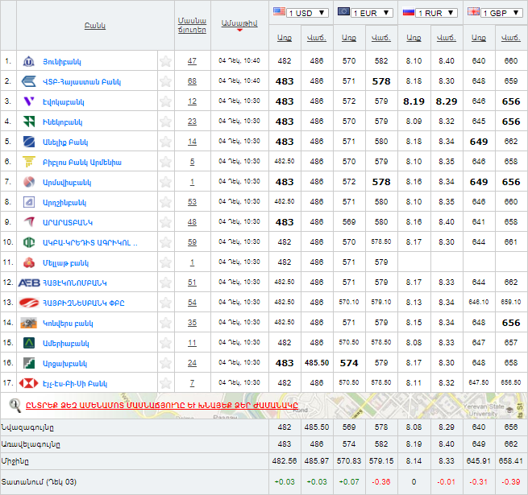Viewport: 528px width, 495px height.
Task: Open the 1 RUR currency dropdown
Action: click(436, 13)
